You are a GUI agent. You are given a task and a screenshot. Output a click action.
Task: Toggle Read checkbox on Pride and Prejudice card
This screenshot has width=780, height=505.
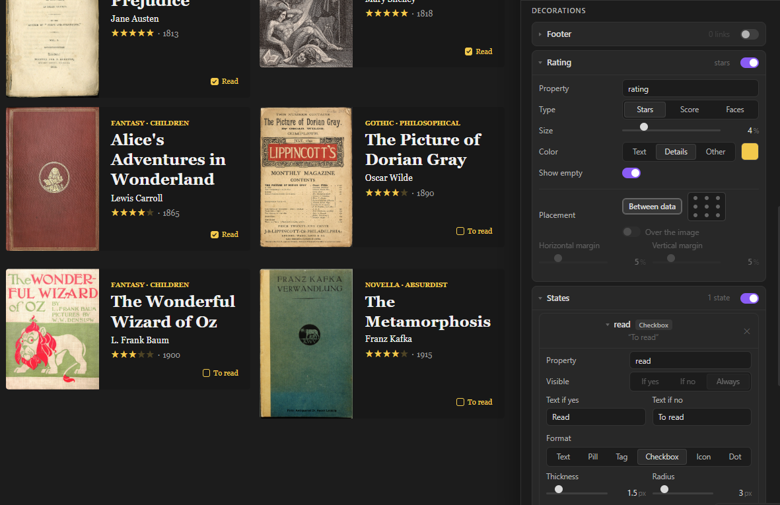pos(215,81)
